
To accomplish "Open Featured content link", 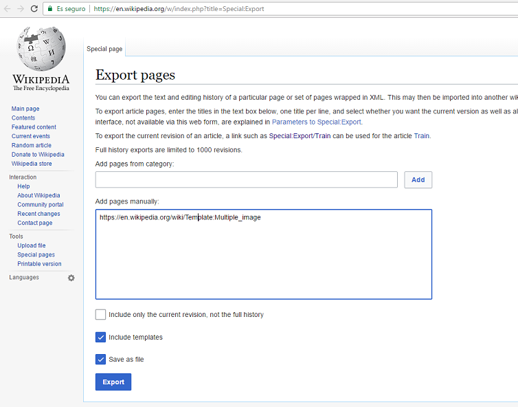I will (34, 127).
